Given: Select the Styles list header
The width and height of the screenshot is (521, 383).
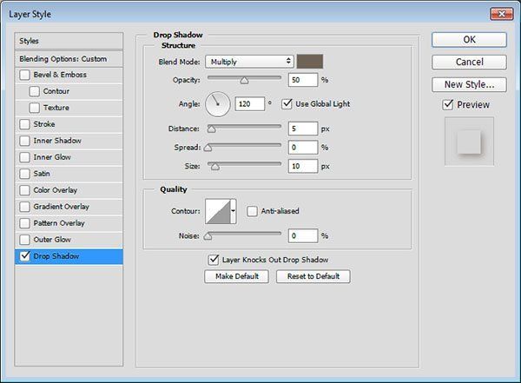Looking at the screenshot, I should tap(69, 41).
